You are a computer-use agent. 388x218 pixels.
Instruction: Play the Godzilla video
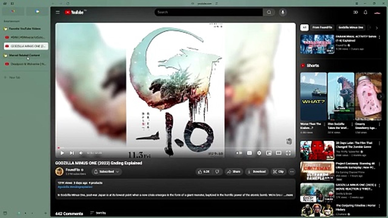(62, 153)
